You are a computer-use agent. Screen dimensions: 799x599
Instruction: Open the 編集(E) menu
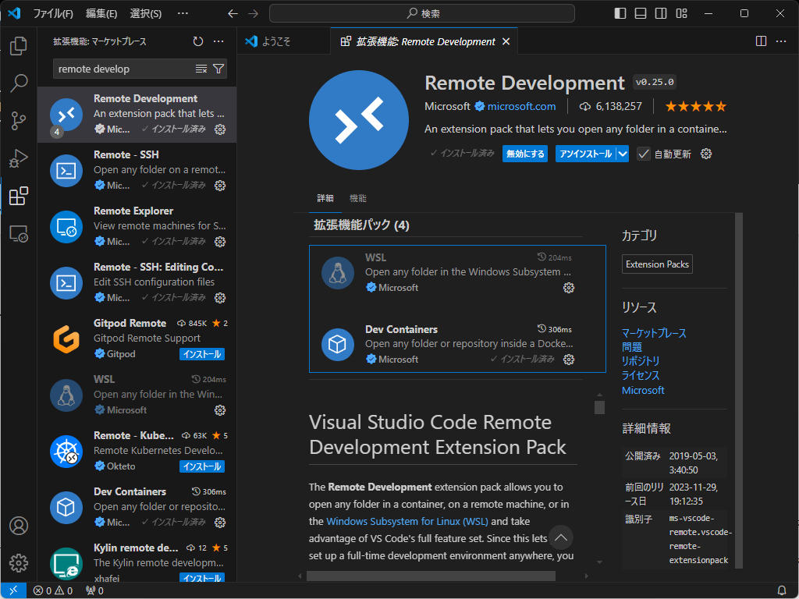[x=101, y=13]
